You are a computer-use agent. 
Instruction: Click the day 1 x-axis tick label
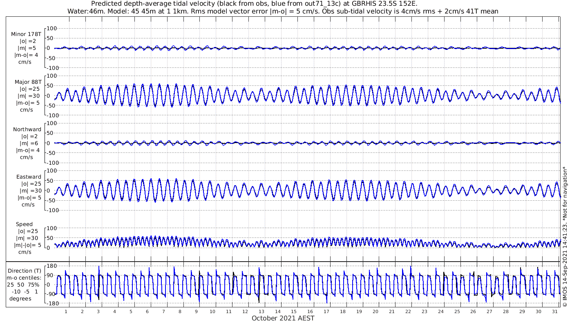(66, 311)
